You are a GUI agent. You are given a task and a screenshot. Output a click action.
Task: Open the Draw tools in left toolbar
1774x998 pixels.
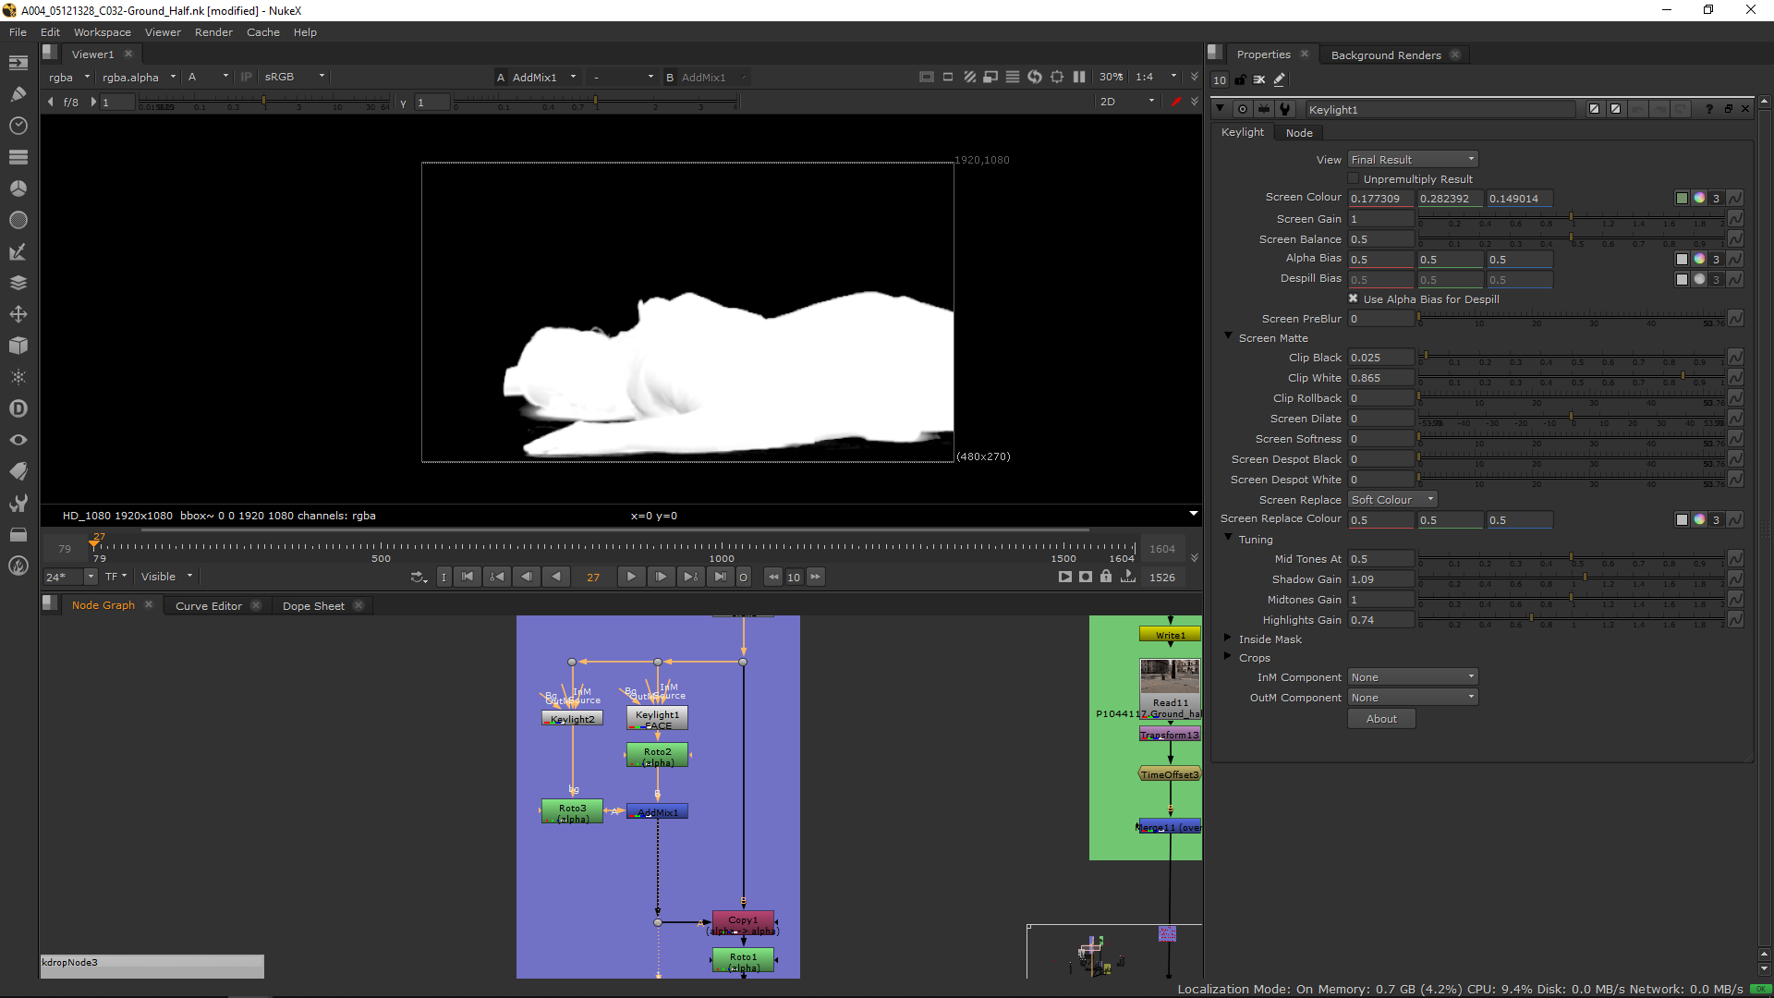pos(18,94)
